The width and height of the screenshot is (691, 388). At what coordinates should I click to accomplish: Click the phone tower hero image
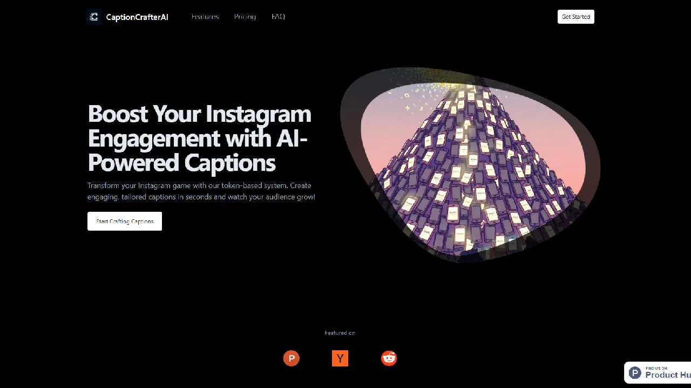click(473, 168)
